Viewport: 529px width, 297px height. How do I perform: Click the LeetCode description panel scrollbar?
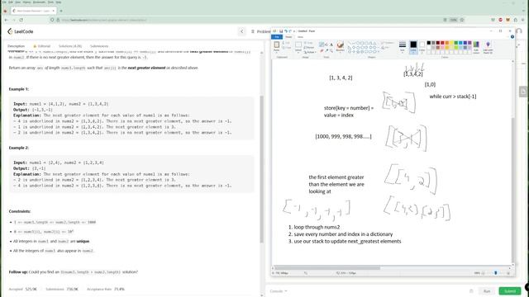pyautogui.click(x=261, y=168)
